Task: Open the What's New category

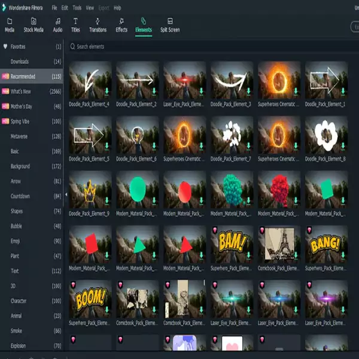Action: point(20,92)
